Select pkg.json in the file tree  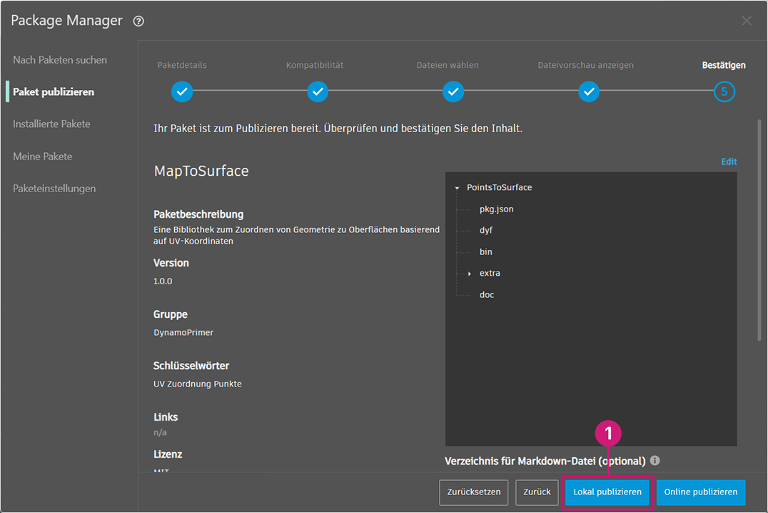496,209
